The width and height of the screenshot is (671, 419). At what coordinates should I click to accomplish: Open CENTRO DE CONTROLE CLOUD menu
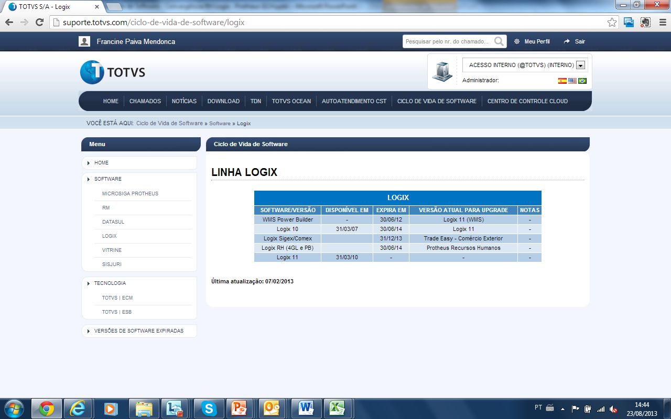[x=527, y=101]
